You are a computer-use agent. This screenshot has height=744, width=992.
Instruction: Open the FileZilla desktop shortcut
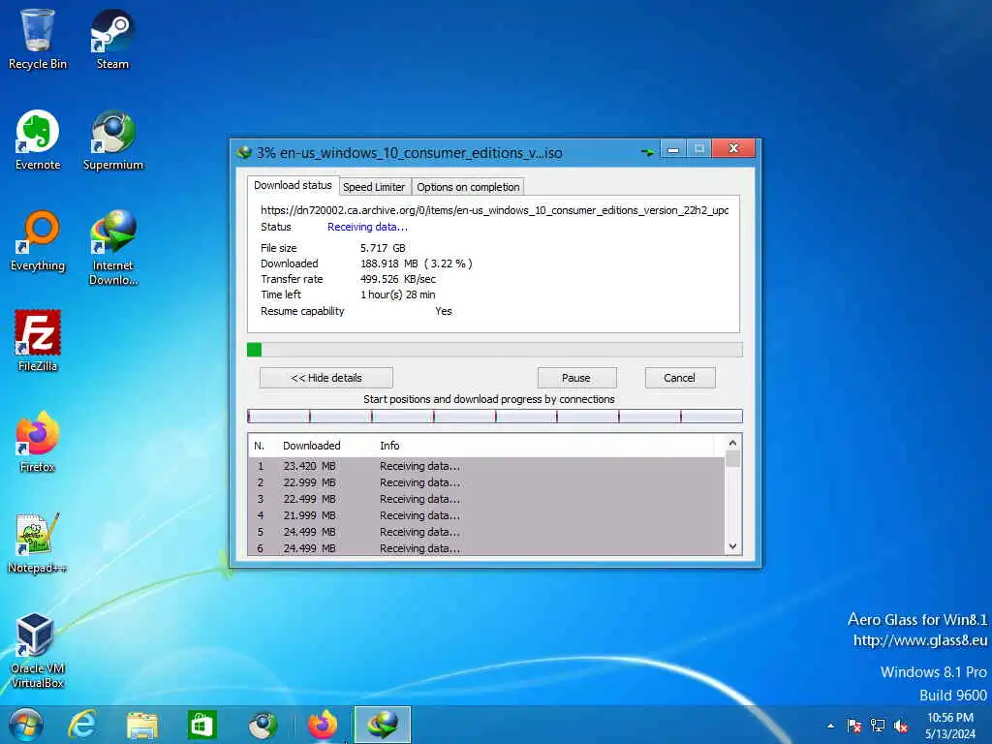point(38,341)
